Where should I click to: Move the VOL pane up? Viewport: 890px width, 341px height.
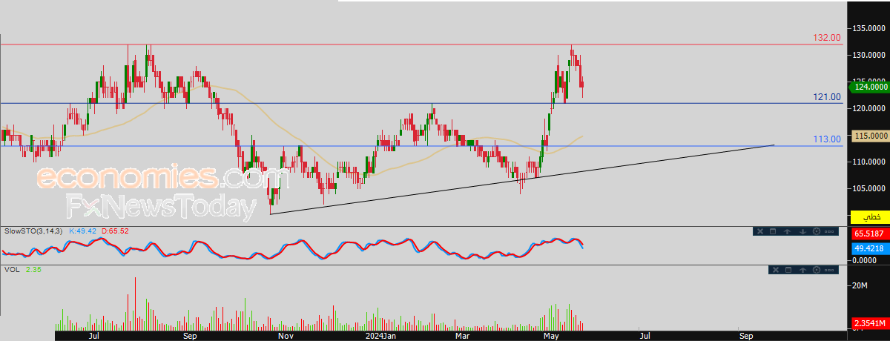point(802,270)
